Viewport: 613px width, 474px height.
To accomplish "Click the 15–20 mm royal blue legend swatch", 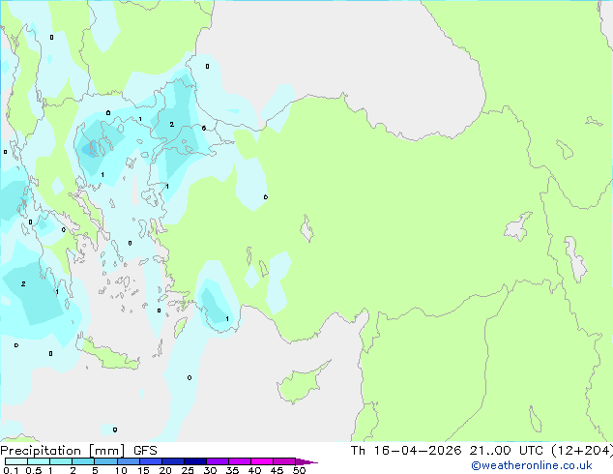I will [x=151, y=461].
